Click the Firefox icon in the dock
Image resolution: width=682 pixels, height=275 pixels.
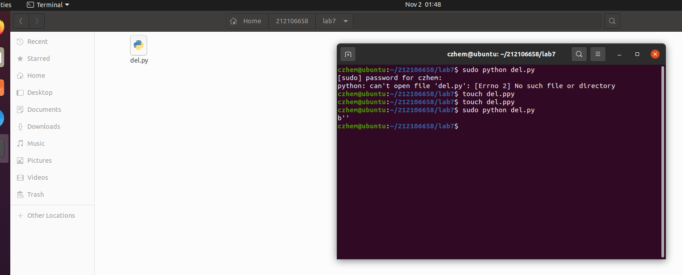[1, 27]
